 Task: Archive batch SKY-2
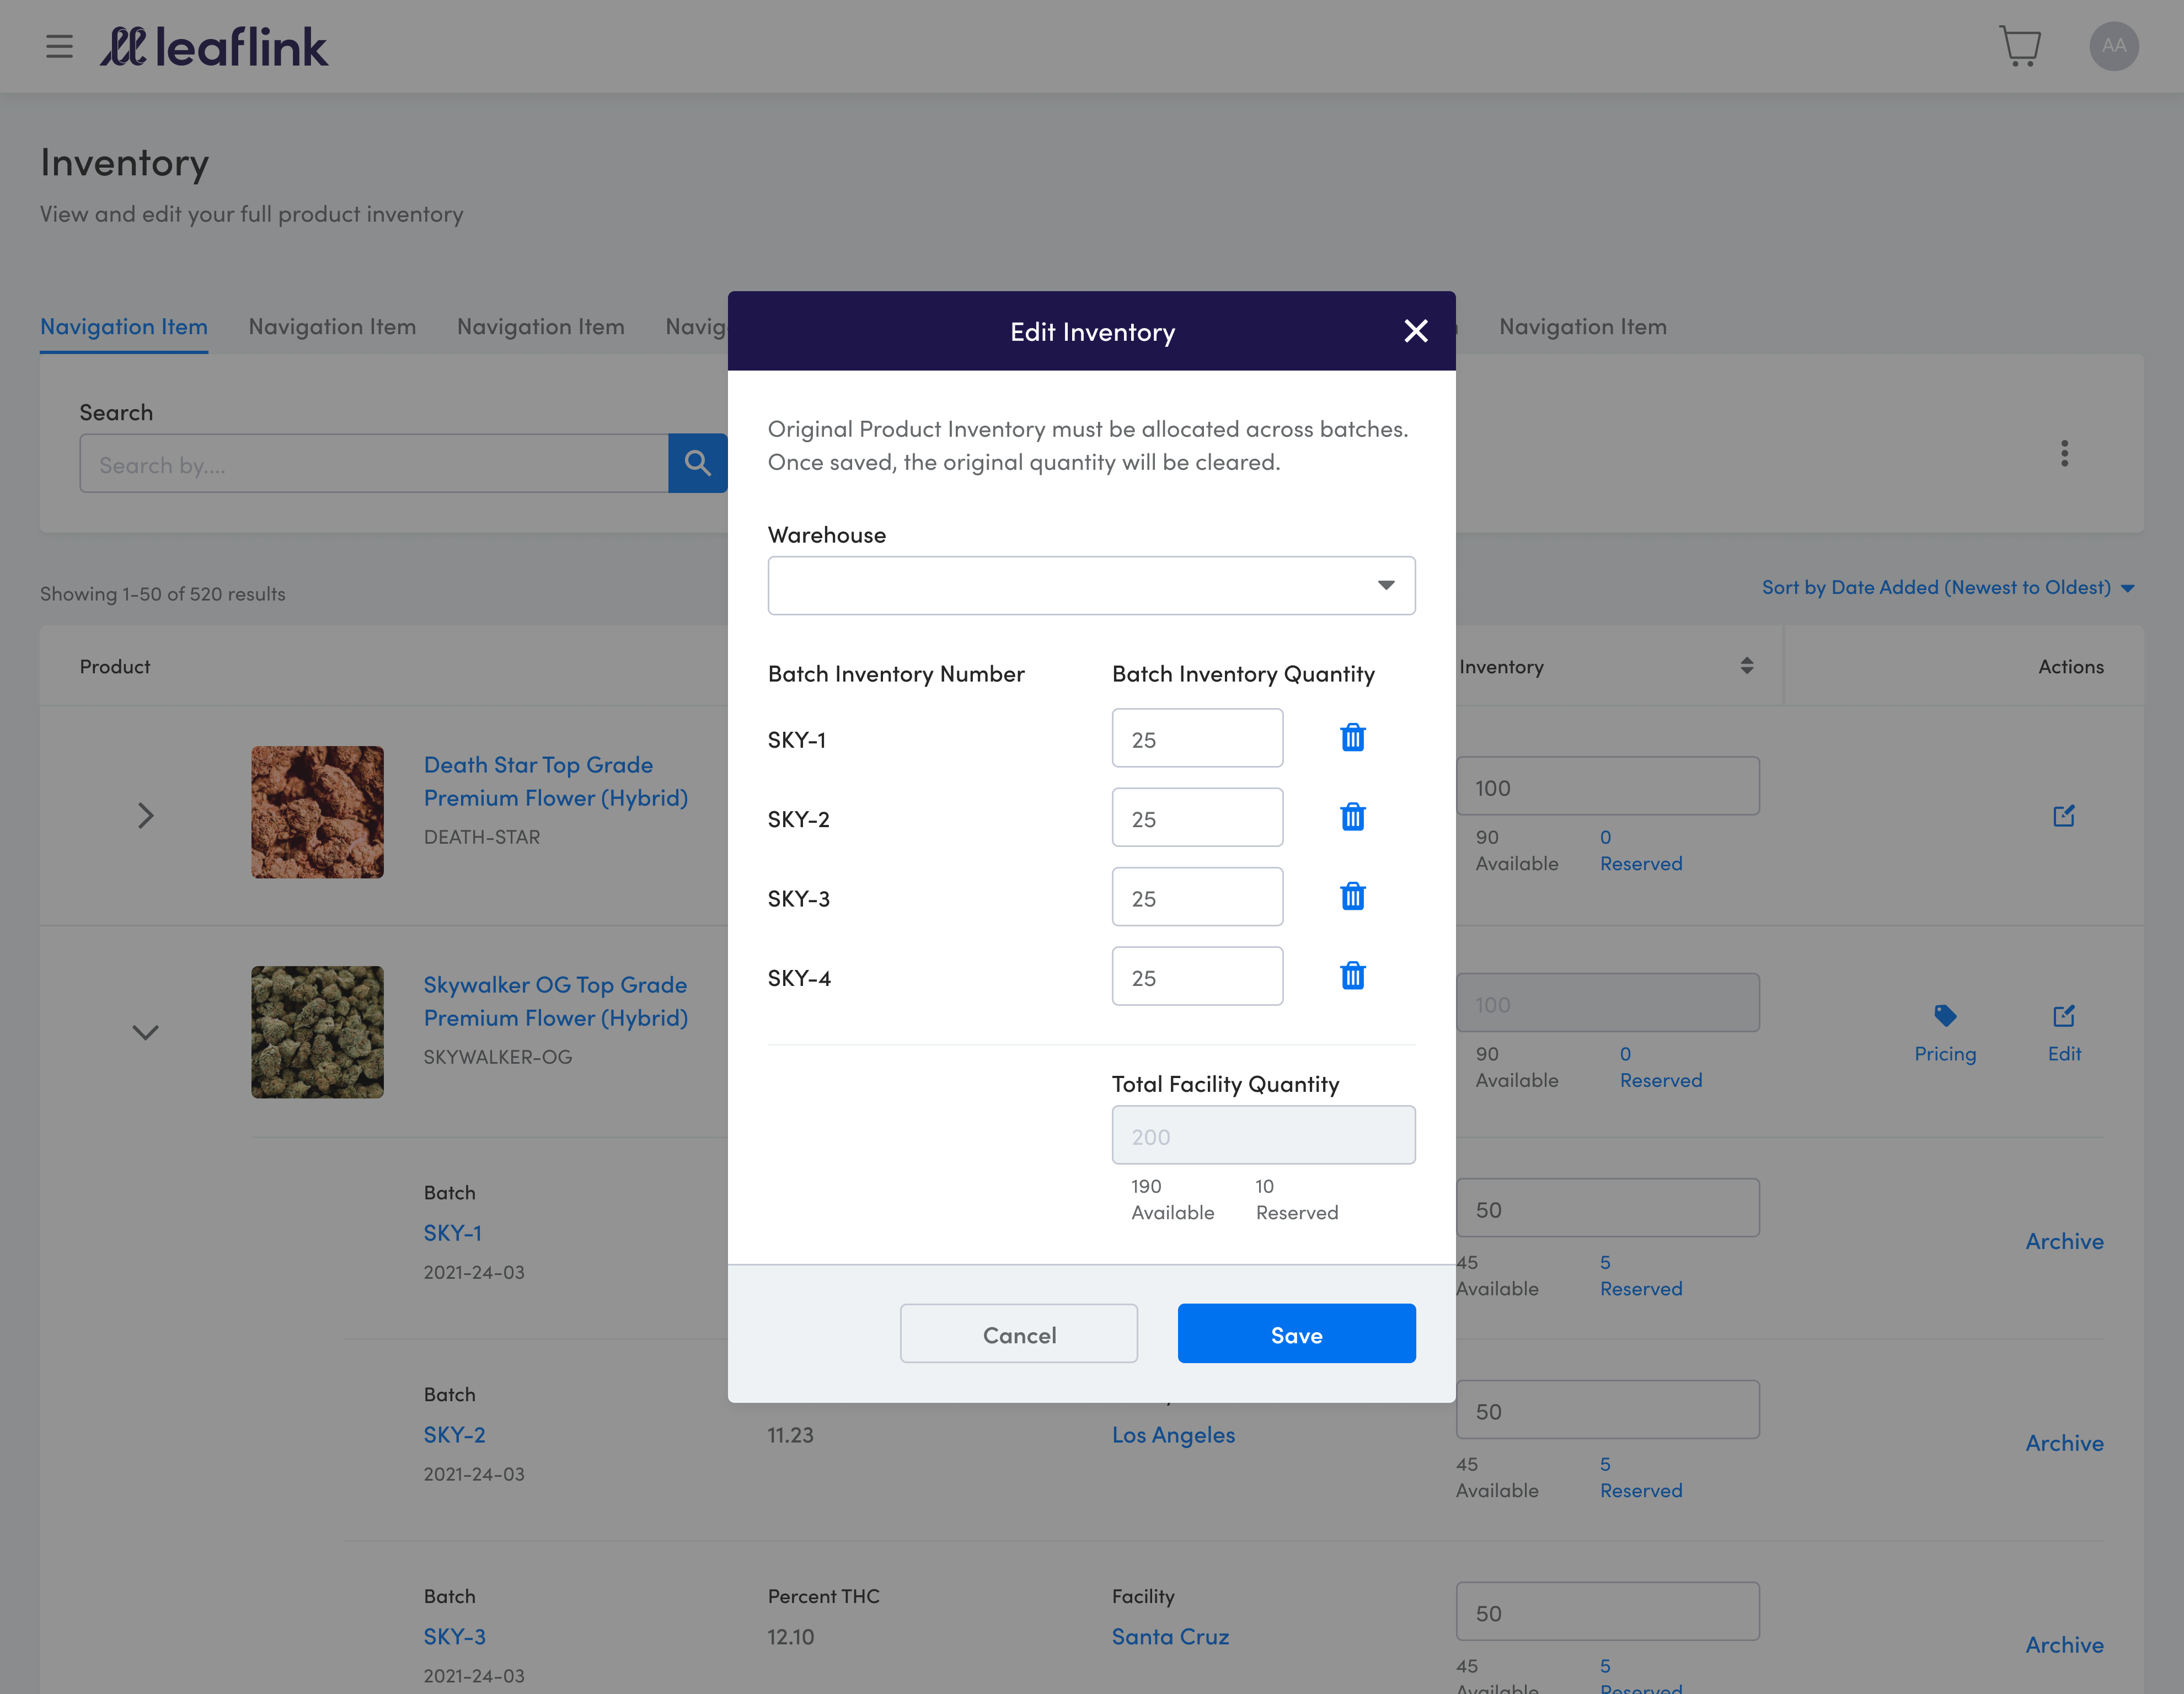coord(2065,1444)
